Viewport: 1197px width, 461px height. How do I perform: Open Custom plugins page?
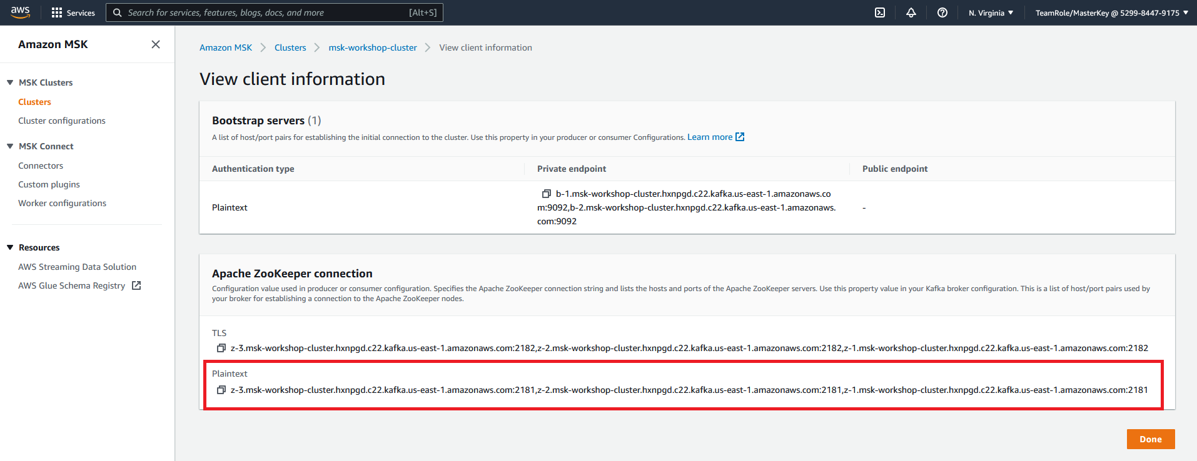pyautogui.click(x=49, y=184)
